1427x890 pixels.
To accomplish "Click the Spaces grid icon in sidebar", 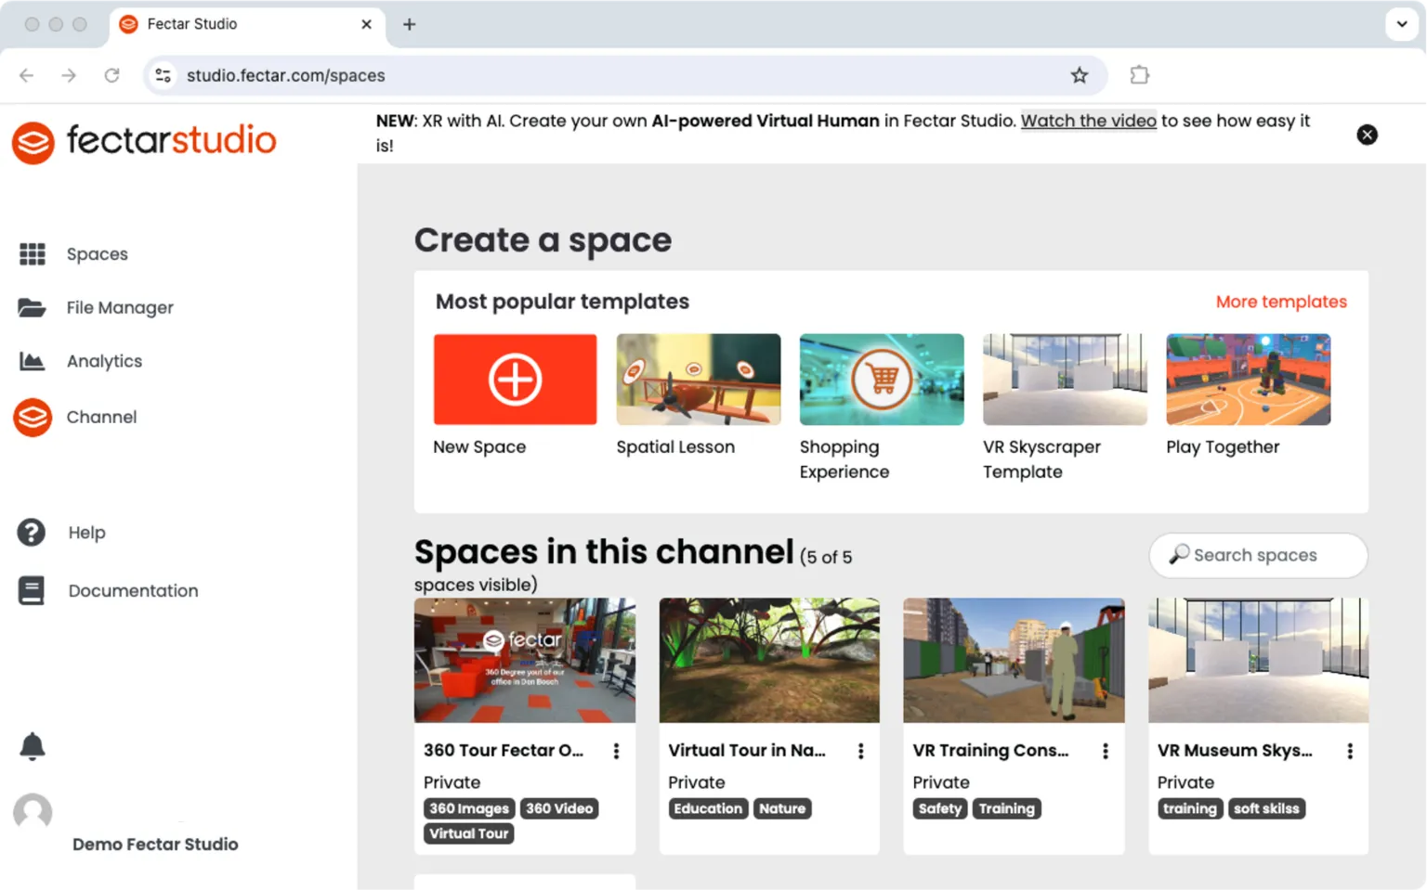I will pos(33,254).
